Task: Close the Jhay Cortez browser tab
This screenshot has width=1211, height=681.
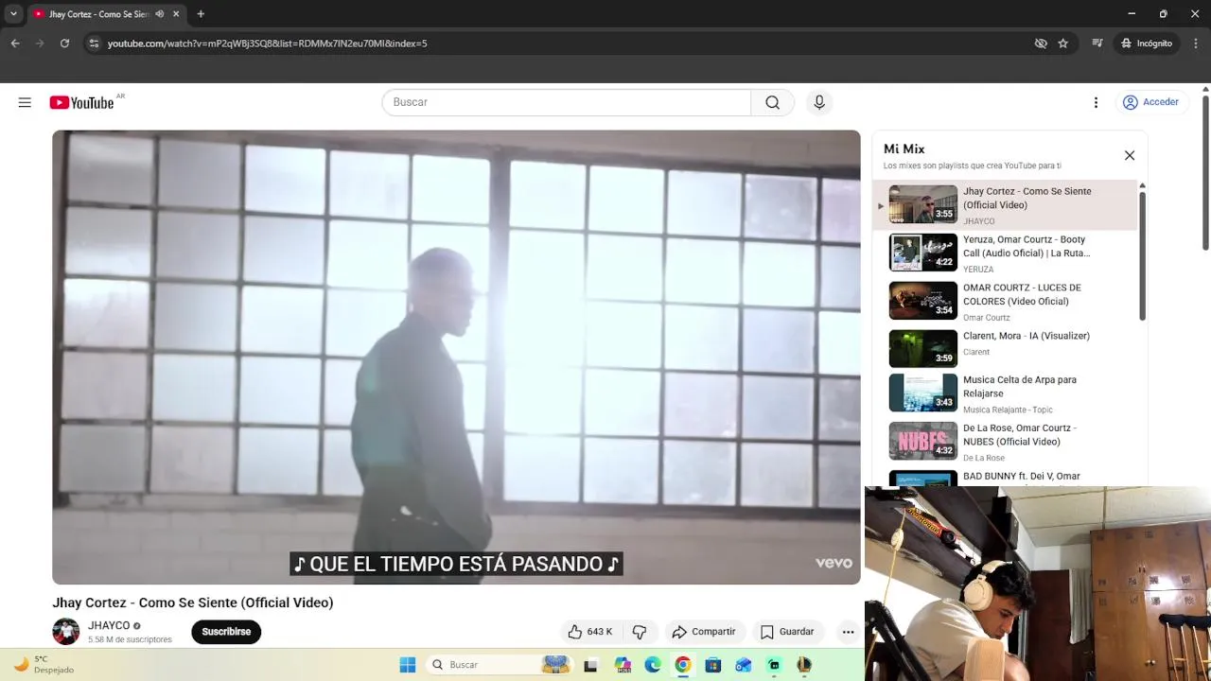Action: pos(177,14)
